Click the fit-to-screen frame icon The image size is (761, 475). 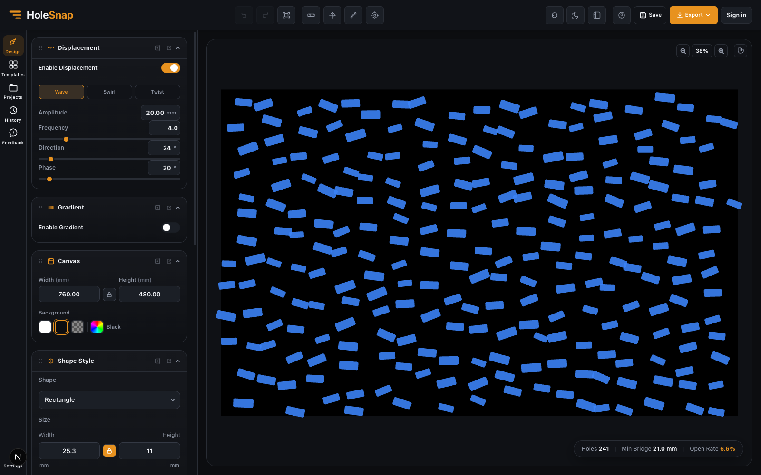tap(286, 15)
